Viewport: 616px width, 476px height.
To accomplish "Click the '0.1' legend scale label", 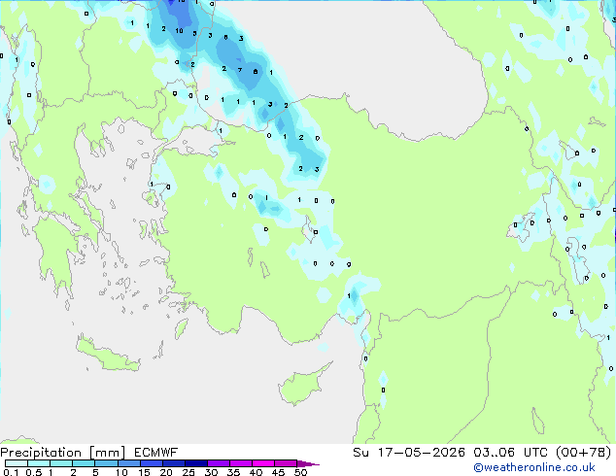I will point(11,472).
